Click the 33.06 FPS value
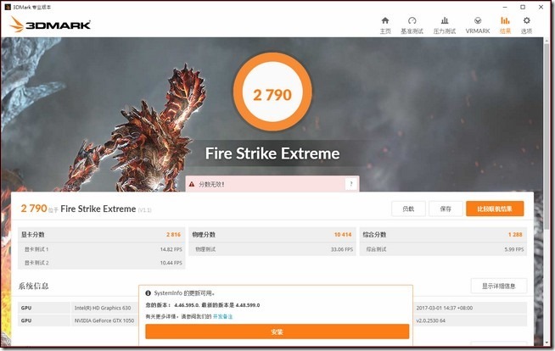Viewport: 555px width, 351px height. [342, 249]
